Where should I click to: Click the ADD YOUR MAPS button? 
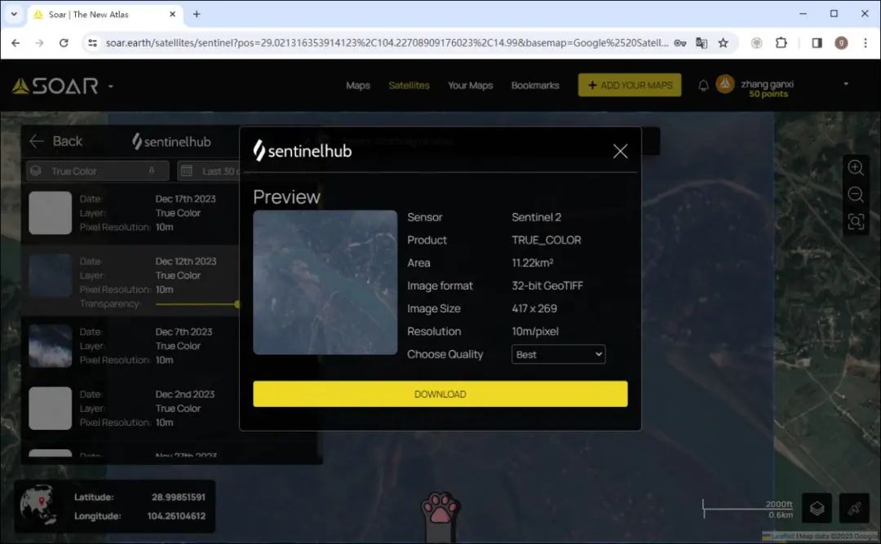tap(629, 85)
